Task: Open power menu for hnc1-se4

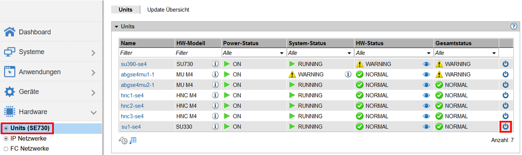Action: tap(506, 95)
